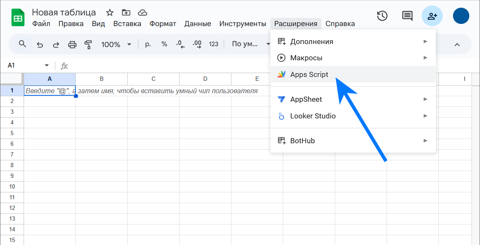Open the Данные menu
The image size is (480, 245).
coord(198,24)
